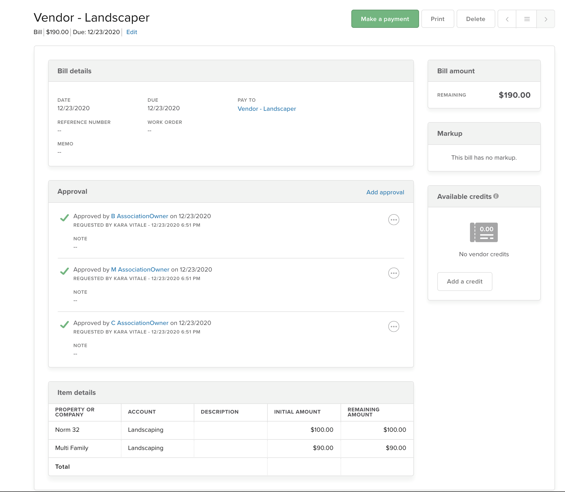
Task: Click Add approval link
Action: click(x=385, y=192)
